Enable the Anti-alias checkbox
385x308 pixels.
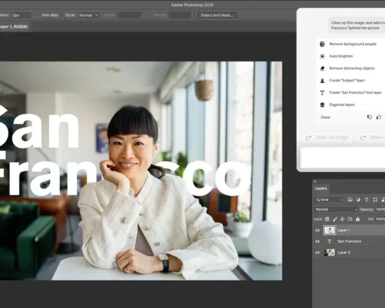pos(37,15)
